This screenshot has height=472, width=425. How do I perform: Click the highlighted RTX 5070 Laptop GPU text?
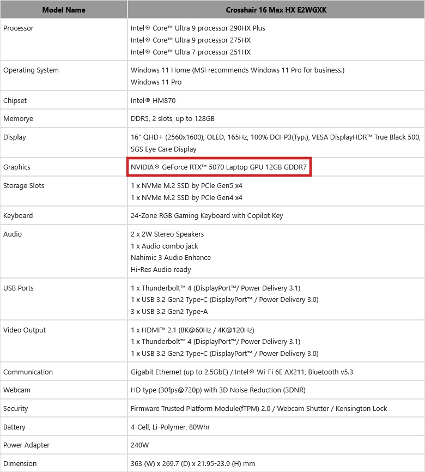tap(218, 167)
